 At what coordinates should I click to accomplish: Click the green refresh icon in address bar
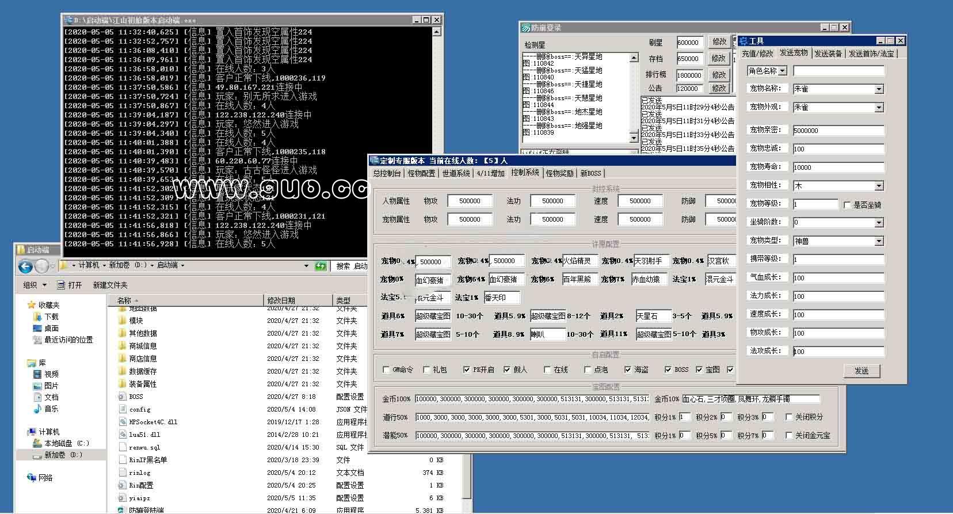tap(321, 266)
